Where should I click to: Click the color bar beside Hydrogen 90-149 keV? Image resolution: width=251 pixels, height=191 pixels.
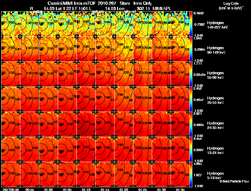[191, 49]
